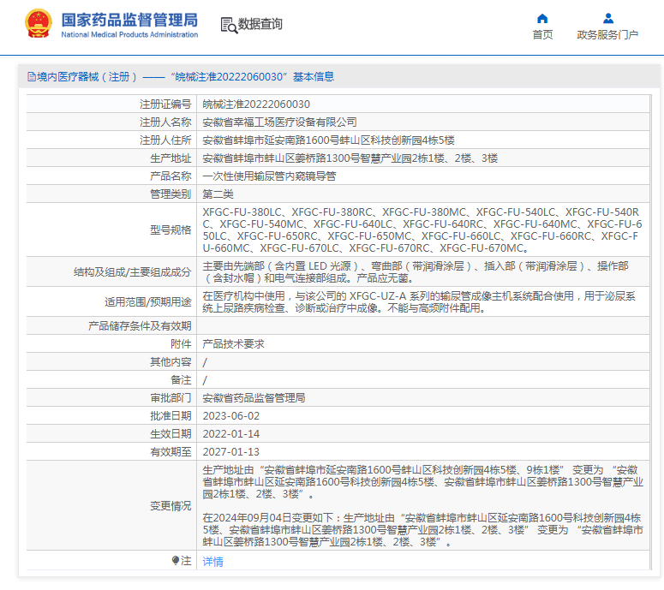The width and height of the screenshot is (664, 590).
Task: Click the 国家药品监督管理局 site title
Action: coord(129,20)
